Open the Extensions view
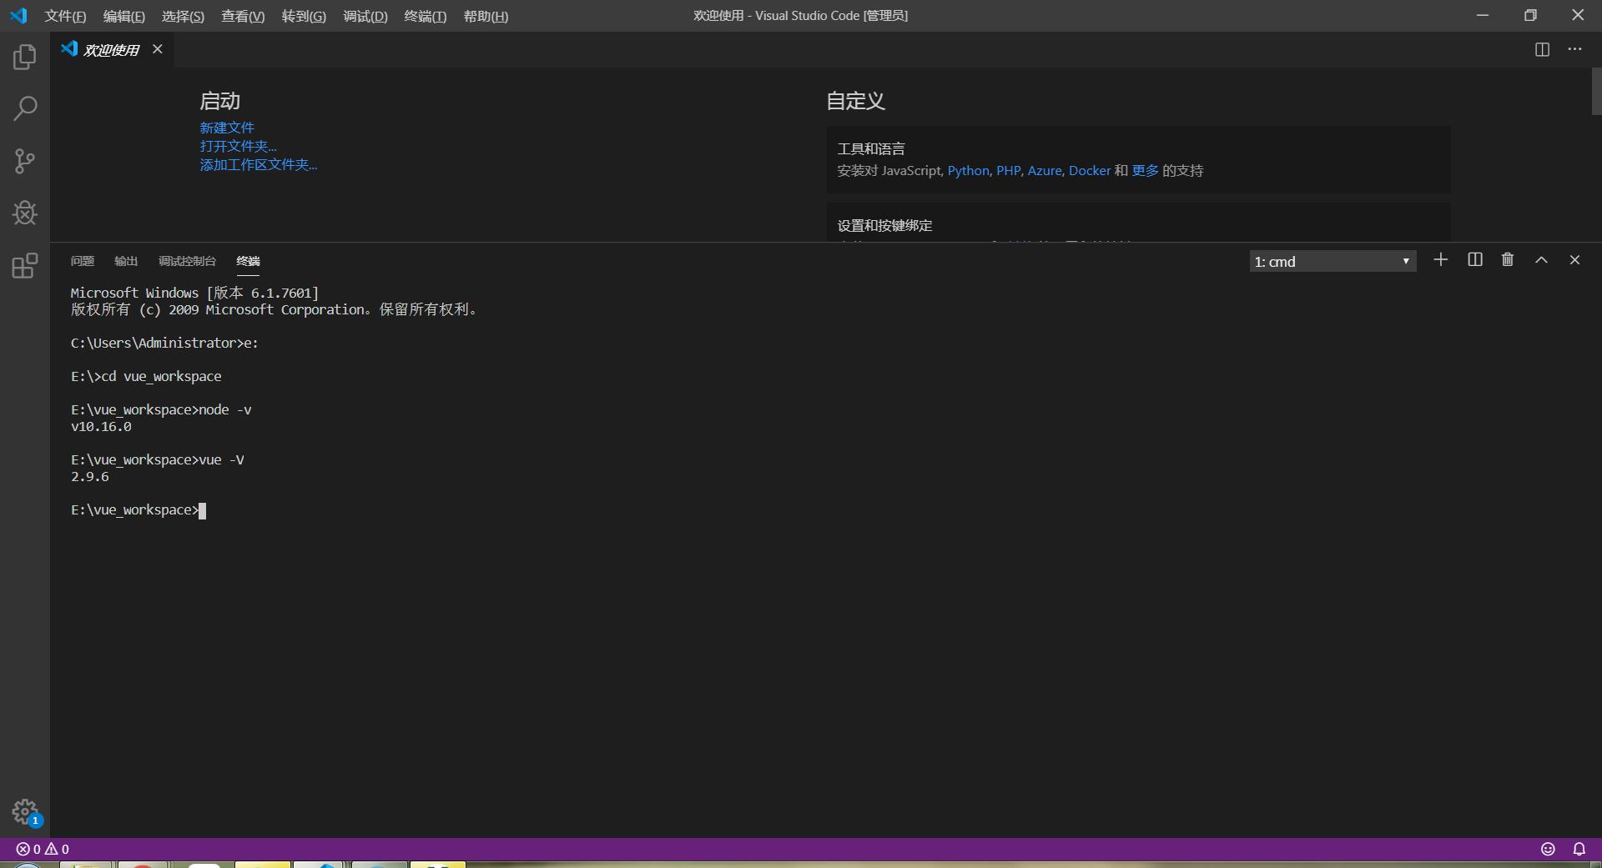Image resolution: width=1602 pixels, height=868 pixels. [x=25, y=265]
